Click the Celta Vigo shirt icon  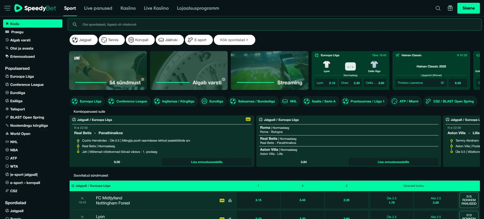[374, 64]
